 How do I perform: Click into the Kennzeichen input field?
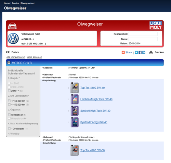click(143, 34)
